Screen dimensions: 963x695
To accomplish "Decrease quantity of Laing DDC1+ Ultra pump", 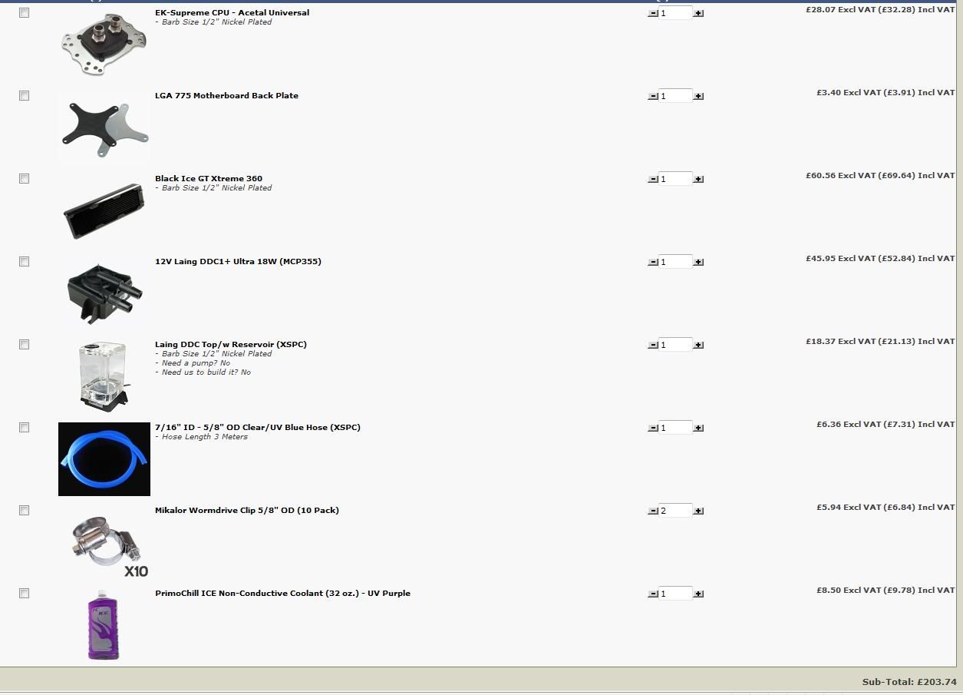I will tap(653, 262).
